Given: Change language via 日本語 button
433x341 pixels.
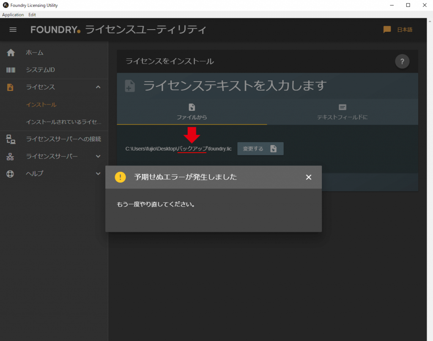Looking at the screenshot, I should [x=405, y=30].
